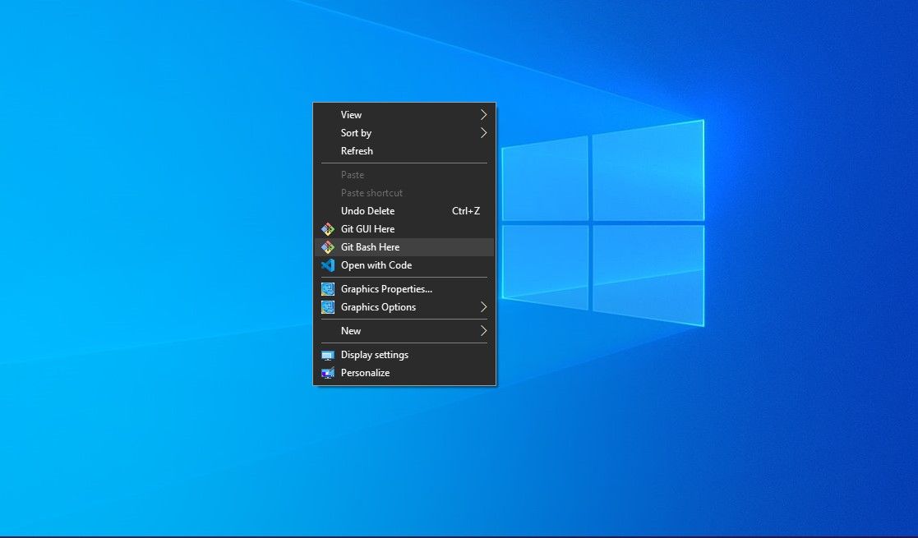Click the Graphics Properties icon

[328, 289]
